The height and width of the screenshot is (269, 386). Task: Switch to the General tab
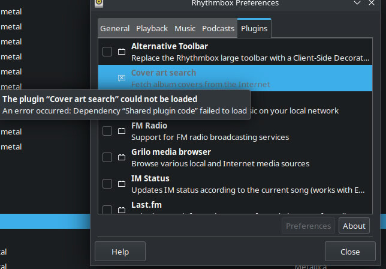114,28
